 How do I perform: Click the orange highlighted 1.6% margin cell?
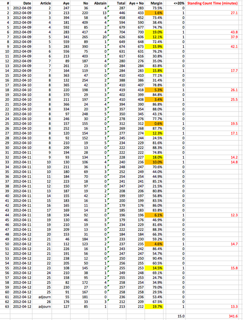(157, 13)
